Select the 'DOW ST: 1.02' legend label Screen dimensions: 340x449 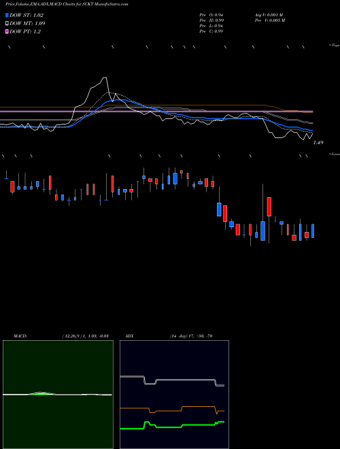point(27,15)
